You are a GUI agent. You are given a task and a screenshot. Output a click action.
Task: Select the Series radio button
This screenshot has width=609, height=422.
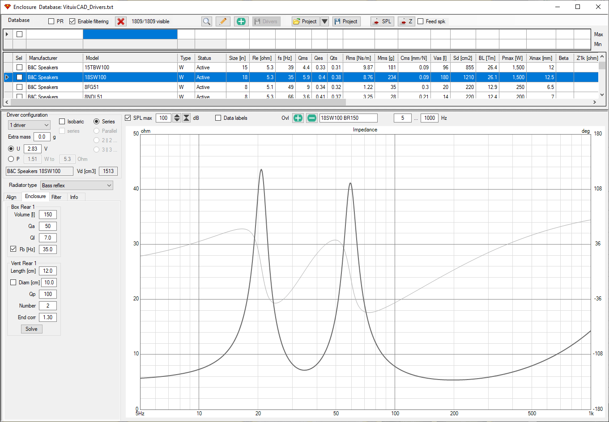[x=97, y=122]
